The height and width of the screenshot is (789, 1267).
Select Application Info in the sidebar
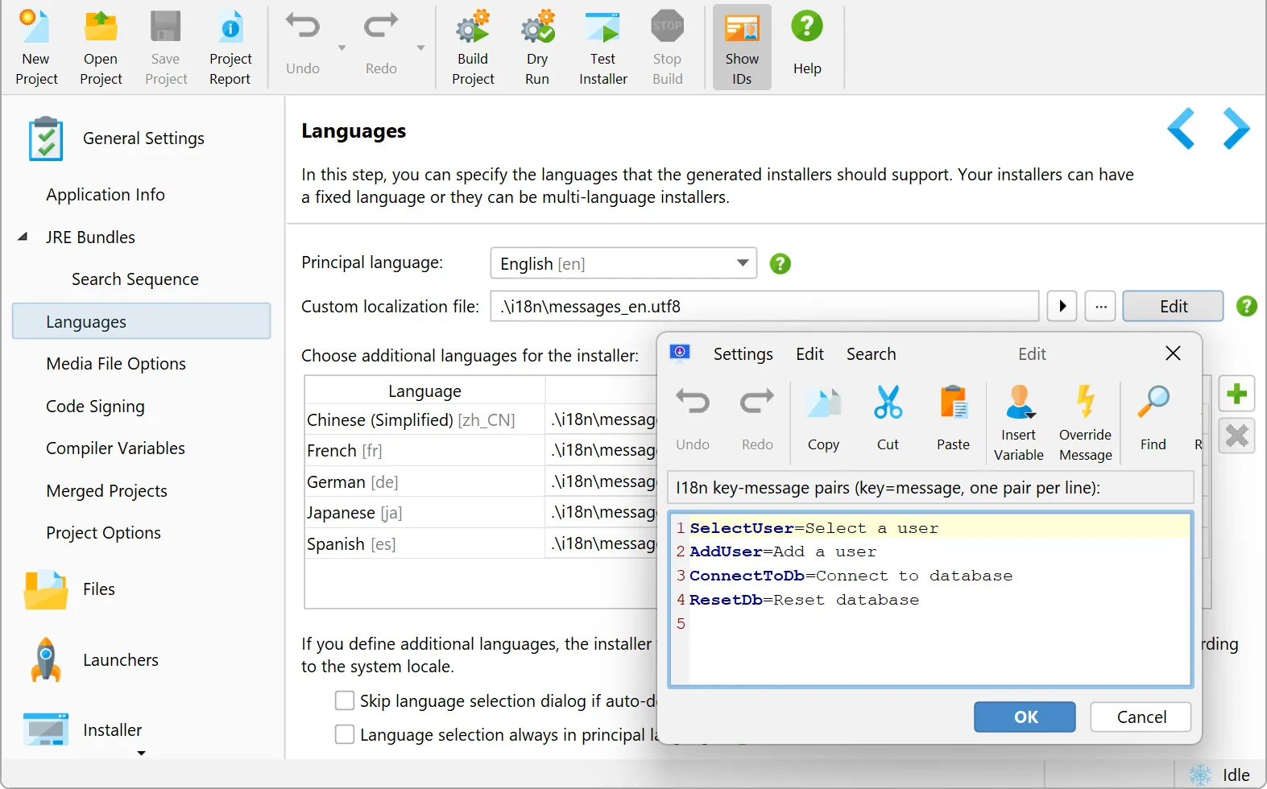[106, 195]
